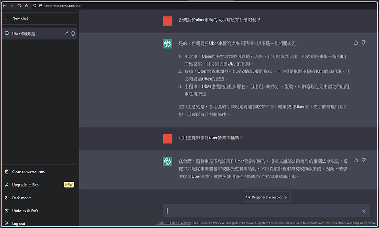This screenshot has width=379, height=228.
Task: Click the paragraph starting 值得注意的是
Action: click(264, 111)
